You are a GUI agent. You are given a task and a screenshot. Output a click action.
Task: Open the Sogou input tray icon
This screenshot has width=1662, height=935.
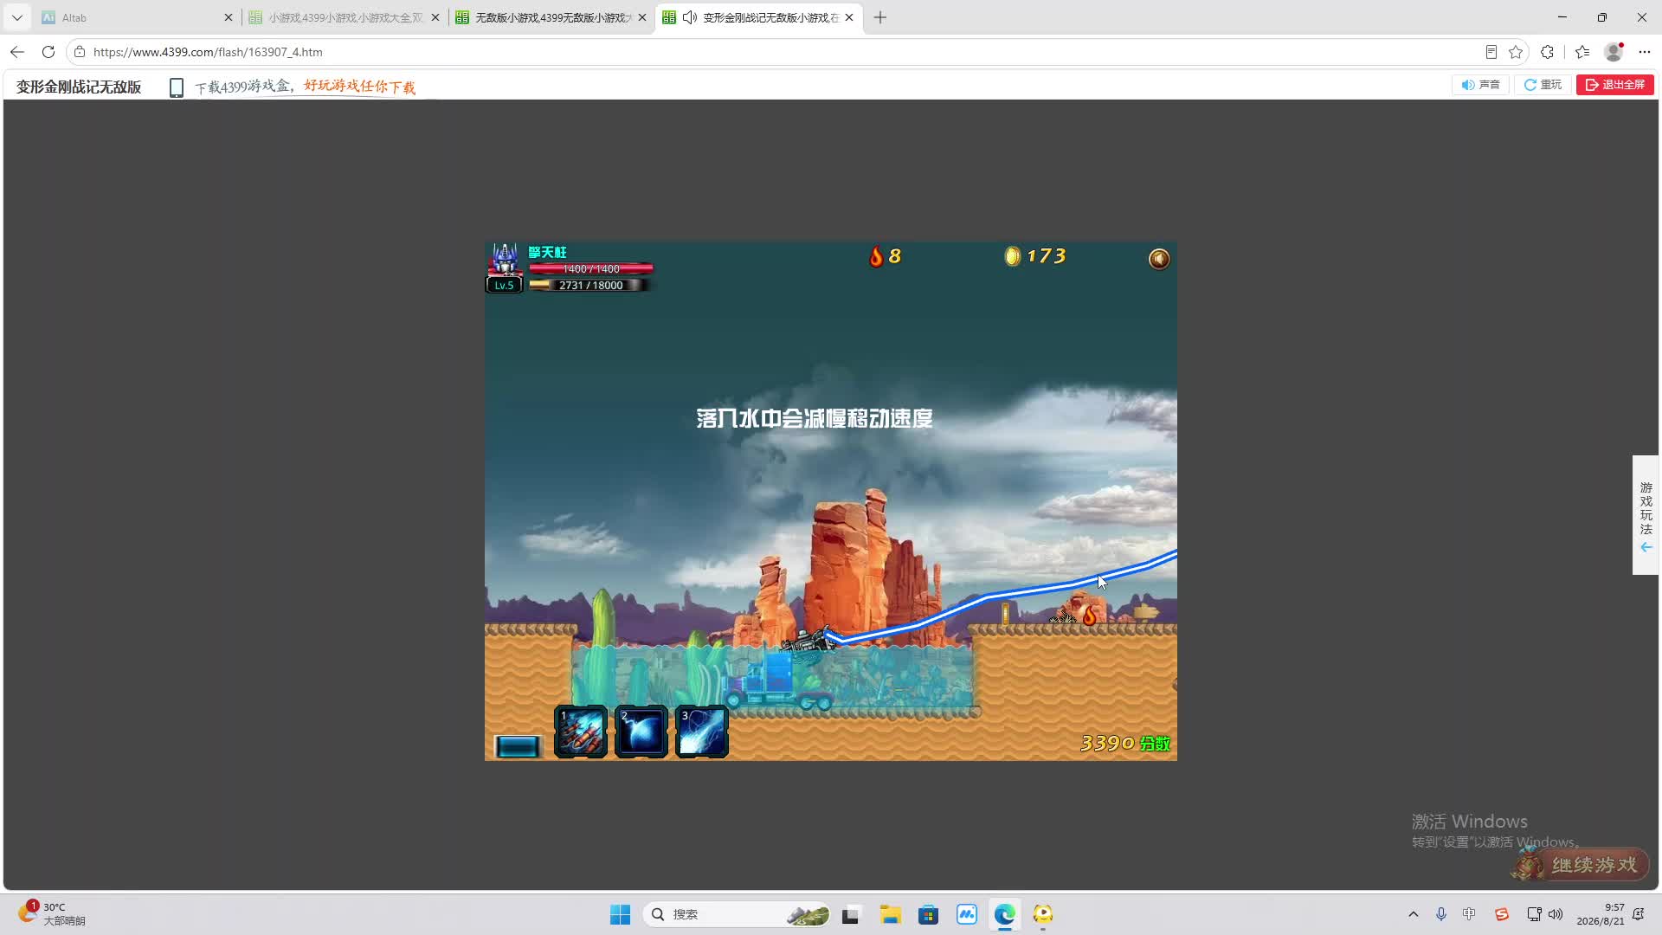(x=1502, y=914)
